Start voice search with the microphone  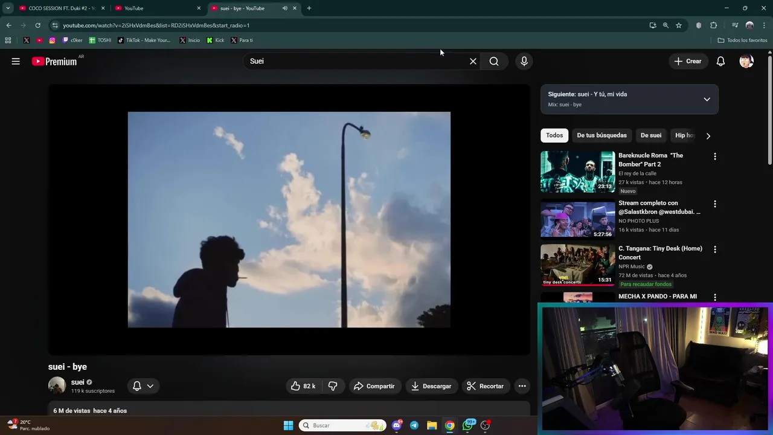(x=524, y=61)
